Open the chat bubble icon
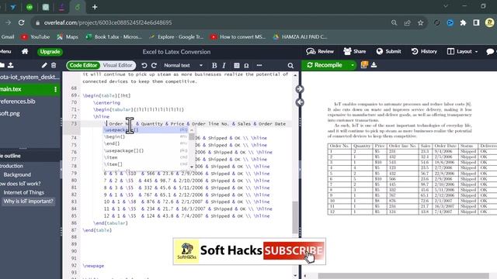This screenshot has height=279, width=497. tap(490, 52)
